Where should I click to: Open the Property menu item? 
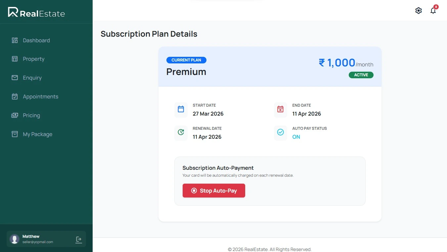(33, 59)
